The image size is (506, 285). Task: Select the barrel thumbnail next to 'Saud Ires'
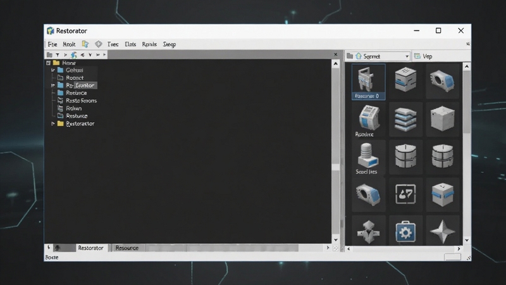405,156
